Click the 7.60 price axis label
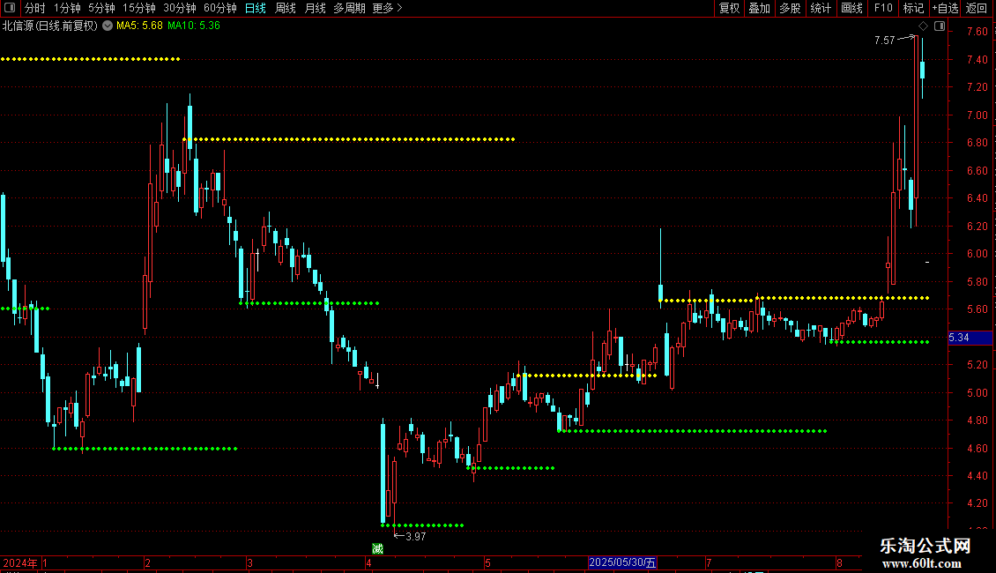The height and width of the screenshot is (573, 996). [x=977, y=32]
